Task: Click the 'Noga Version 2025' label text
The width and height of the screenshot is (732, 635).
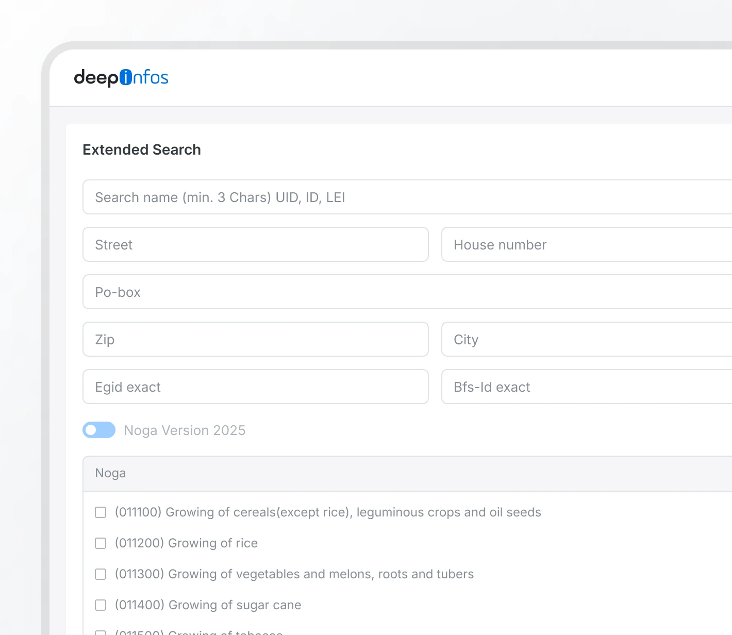Action: pyautogui.click(x=185, y=430)
